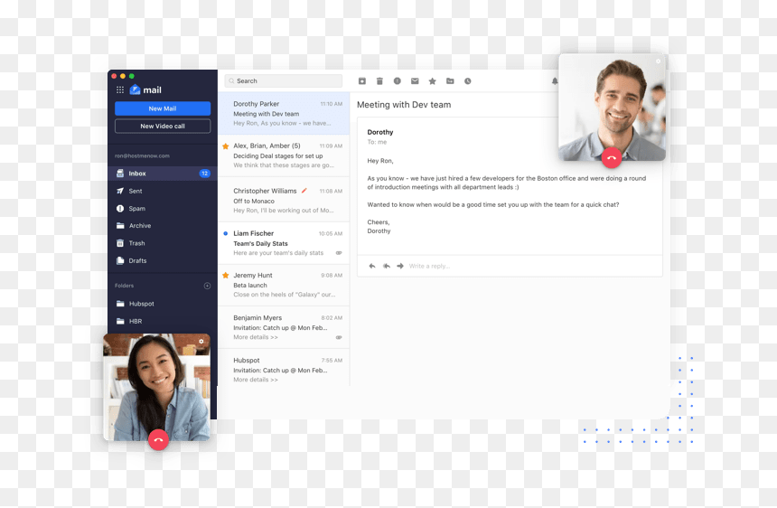Open the Hubspot folder
The height and width of the screenshot is (508, 777).
coord(163,304)
